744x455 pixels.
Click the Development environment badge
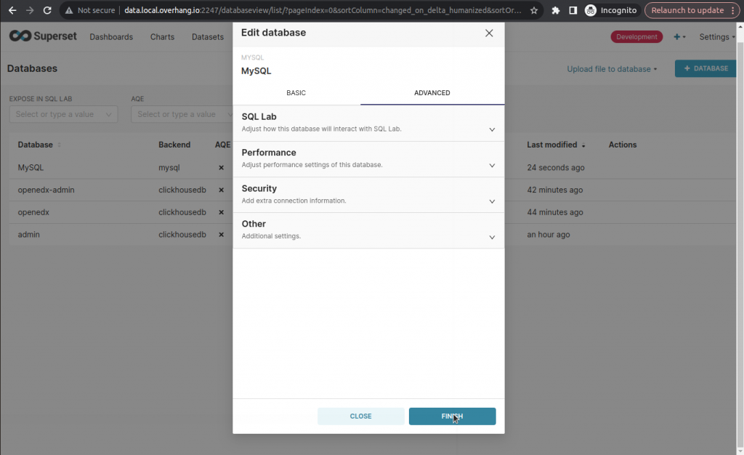636,36
